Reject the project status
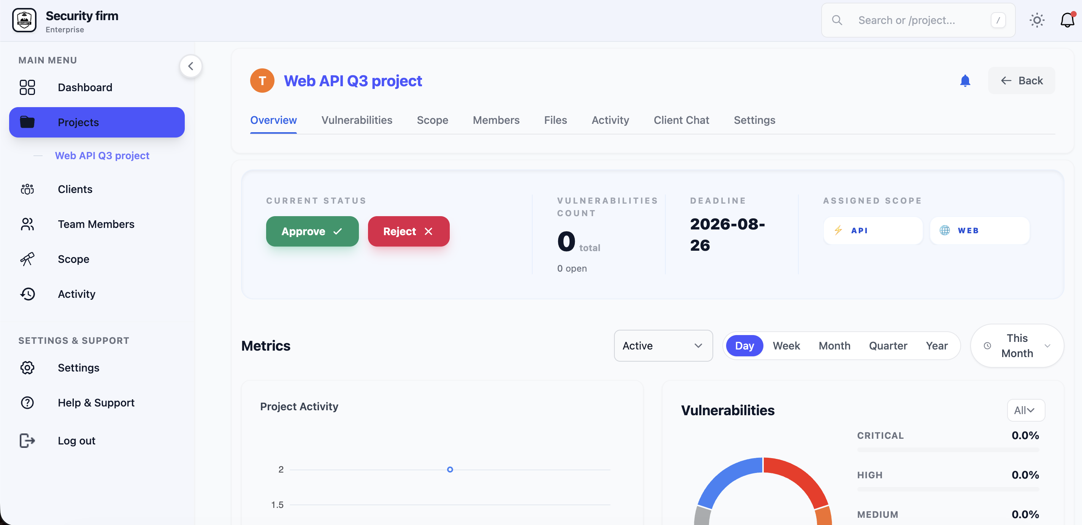 click(x=408, y=231)
